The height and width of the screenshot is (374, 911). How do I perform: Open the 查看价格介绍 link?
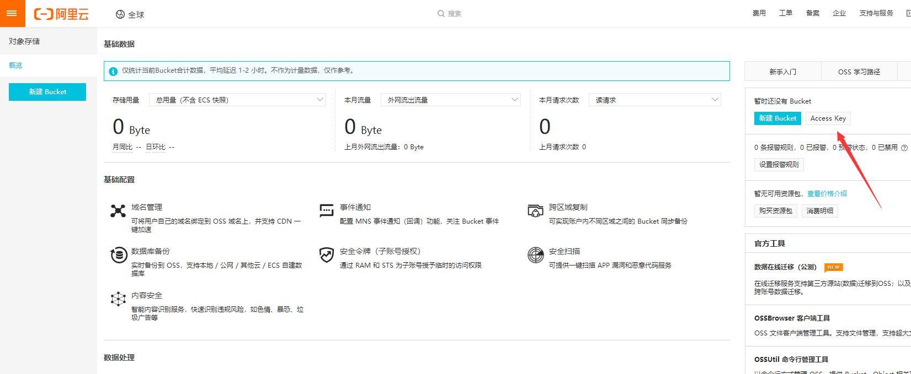pyautogui.click(x=827, y=194)
